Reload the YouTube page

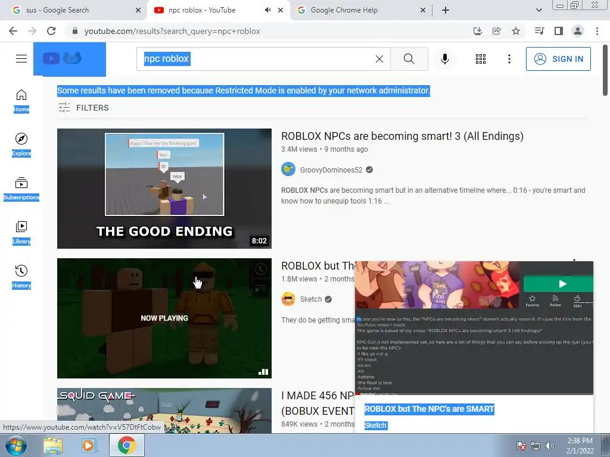[51, 31]
